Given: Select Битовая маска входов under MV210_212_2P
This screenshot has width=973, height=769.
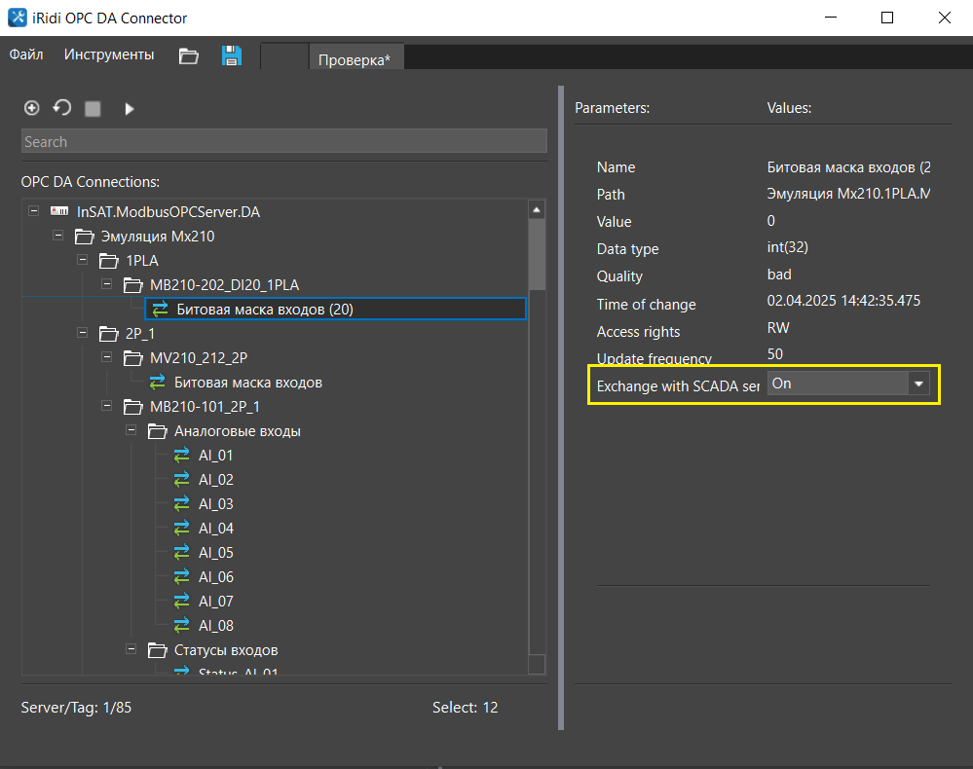Looking at the screenshot, I should click(x=247, y=383).
